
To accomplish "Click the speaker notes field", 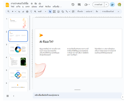I will tap(77, 95).
